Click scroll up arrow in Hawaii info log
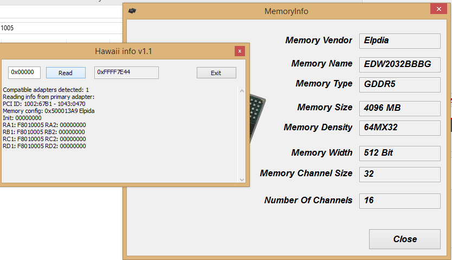Image resolution: width=452 pixels, height=260 pixels. pyautogui.click(x=242, y=91)
